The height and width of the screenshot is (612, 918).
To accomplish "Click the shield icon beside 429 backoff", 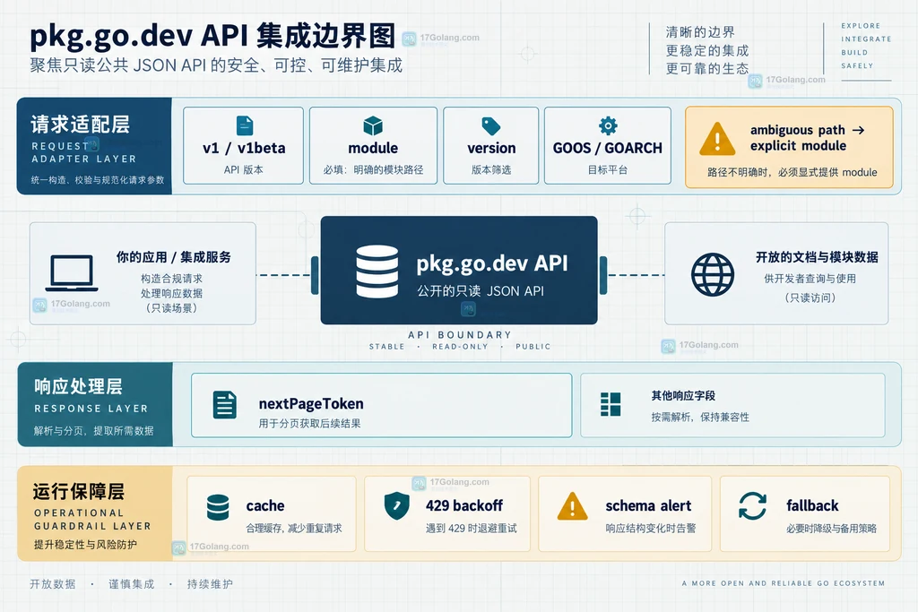I will coord(397,505).
